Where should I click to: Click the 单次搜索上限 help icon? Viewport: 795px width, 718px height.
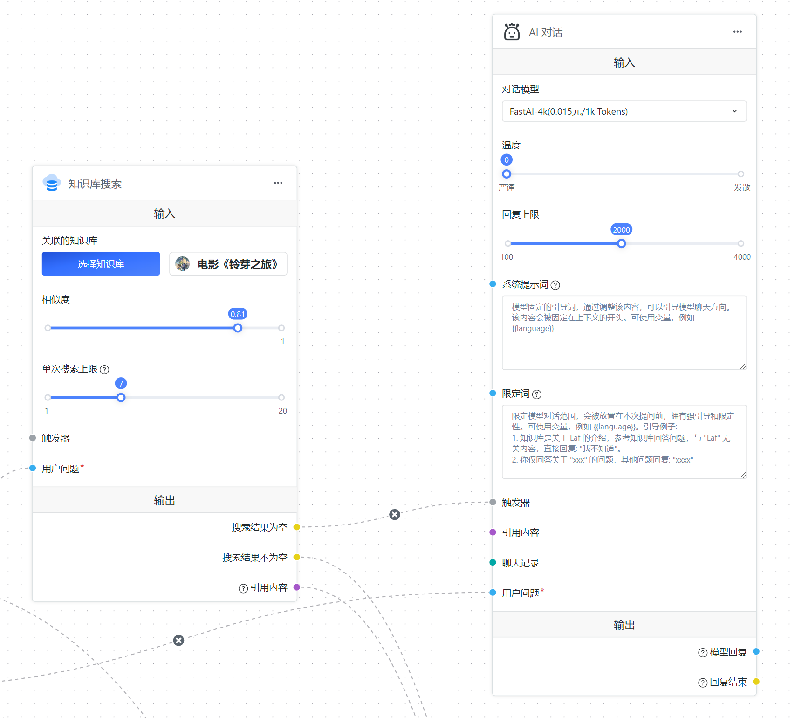pos(105,370)
